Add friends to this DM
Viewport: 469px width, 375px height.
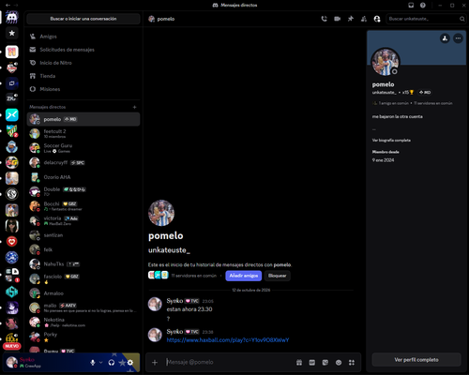(x=364, y=19)
